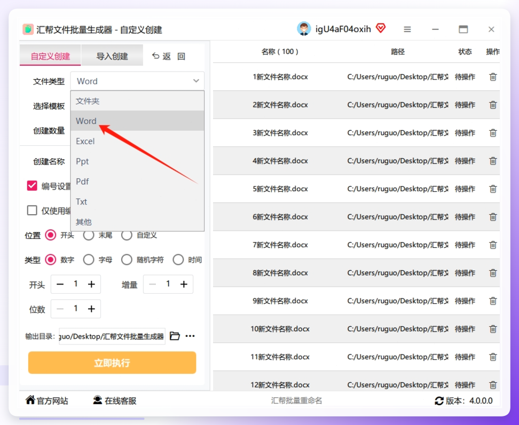Click the 路径 column header

coord(397,52)
